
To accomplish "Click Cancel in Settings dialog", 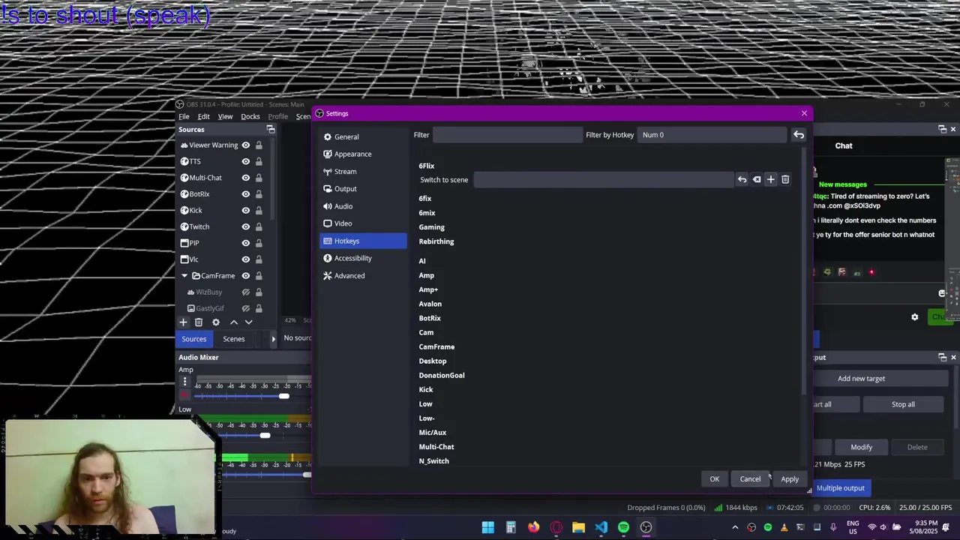I will pos(750,479).
